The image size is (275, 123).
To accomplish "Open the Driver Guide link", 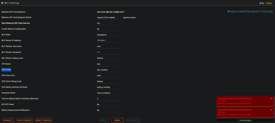I will click(268, 11).
